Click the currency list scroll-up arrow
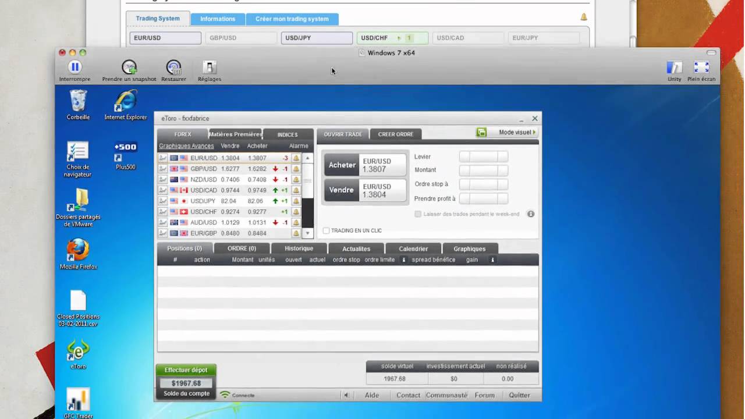 [x=307, y=158]
